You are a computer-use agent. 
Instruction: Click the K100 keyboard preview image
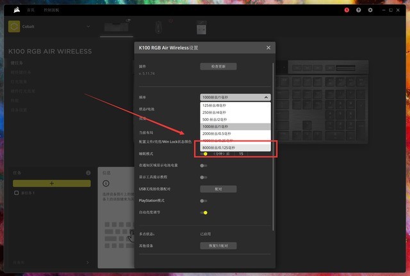(x=323, y=102)
